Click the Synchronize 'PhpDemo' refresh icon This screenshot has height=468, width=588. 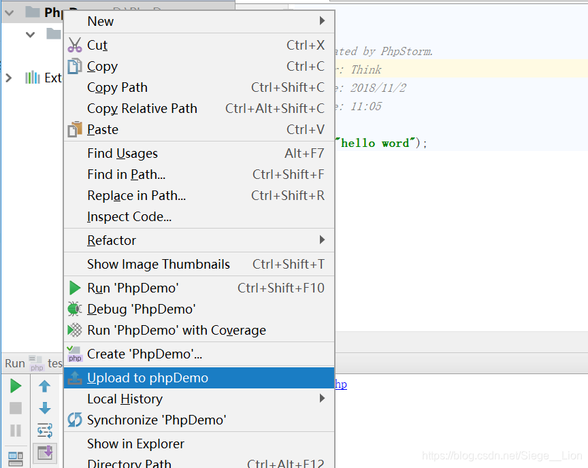tap(75, 420)
